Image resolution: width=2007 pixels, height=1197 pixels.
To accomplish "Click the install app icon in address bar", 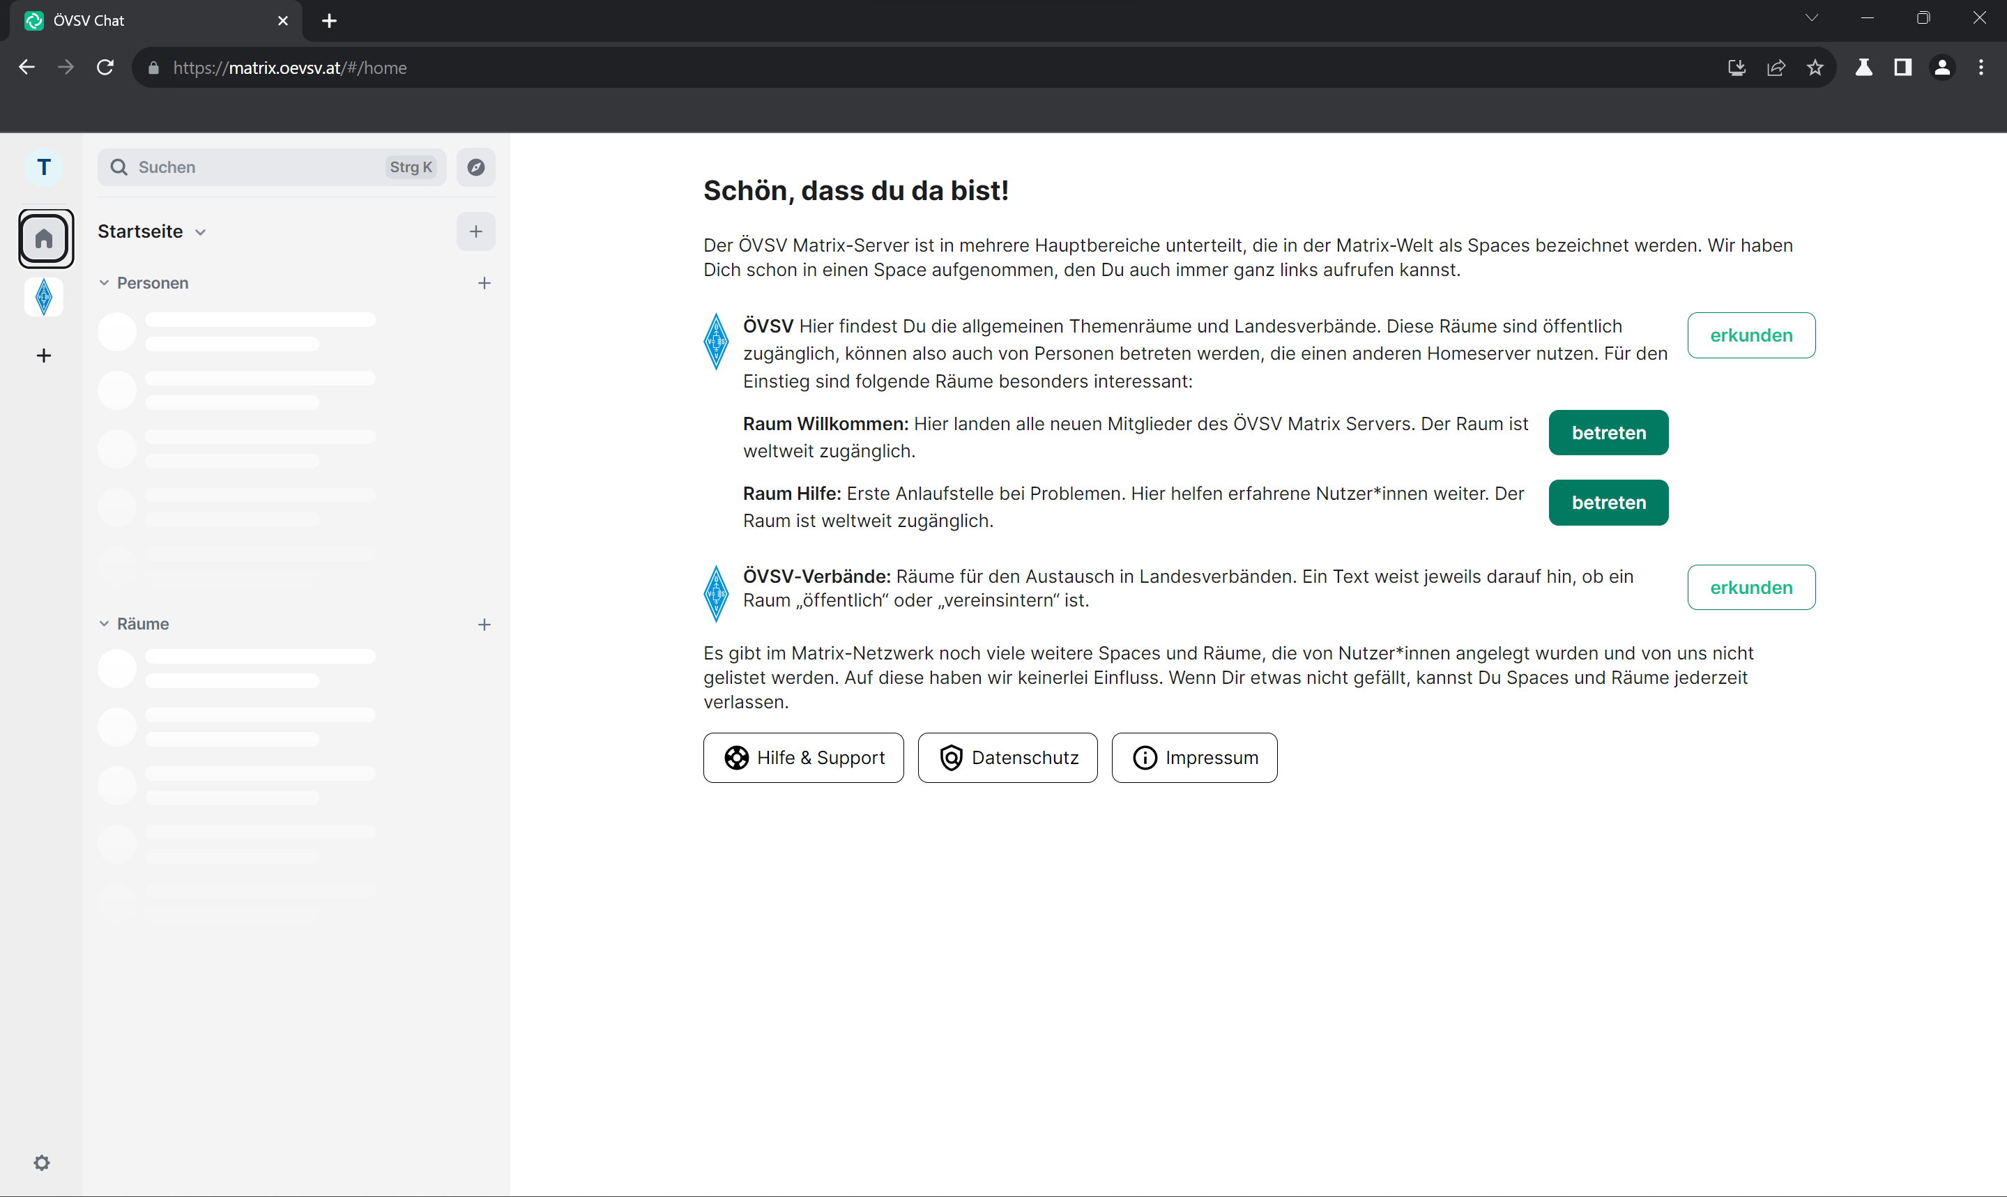I will click(1736, 67).
